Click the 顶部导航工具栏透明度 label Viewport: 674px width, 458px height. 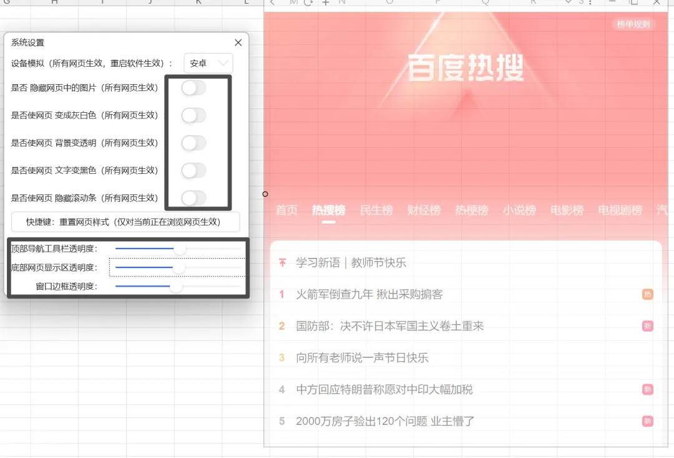(54, 249)
